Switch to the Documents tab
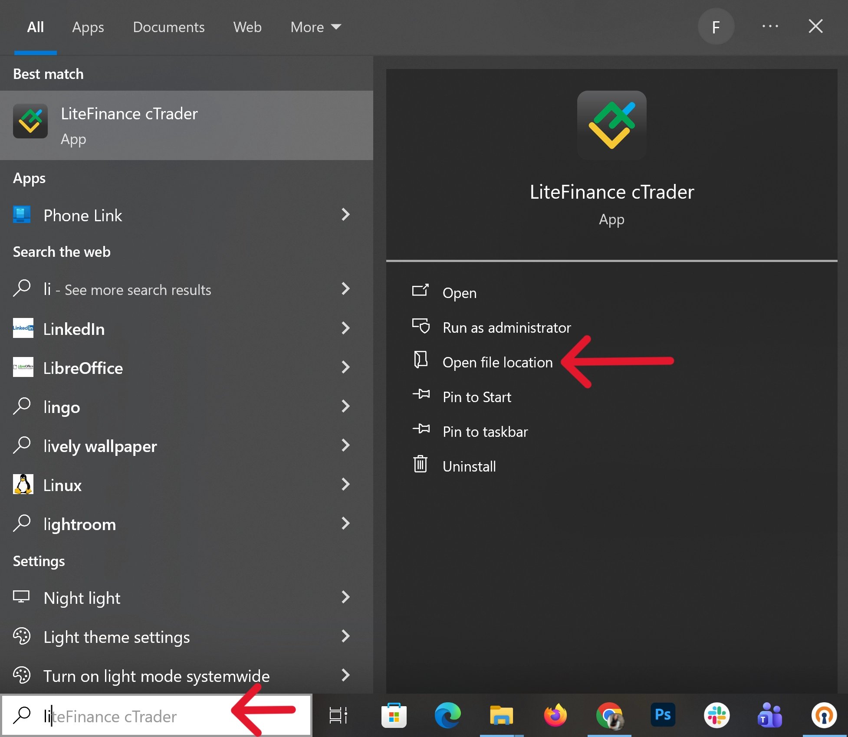848x737 pixels. pos(168,27)
